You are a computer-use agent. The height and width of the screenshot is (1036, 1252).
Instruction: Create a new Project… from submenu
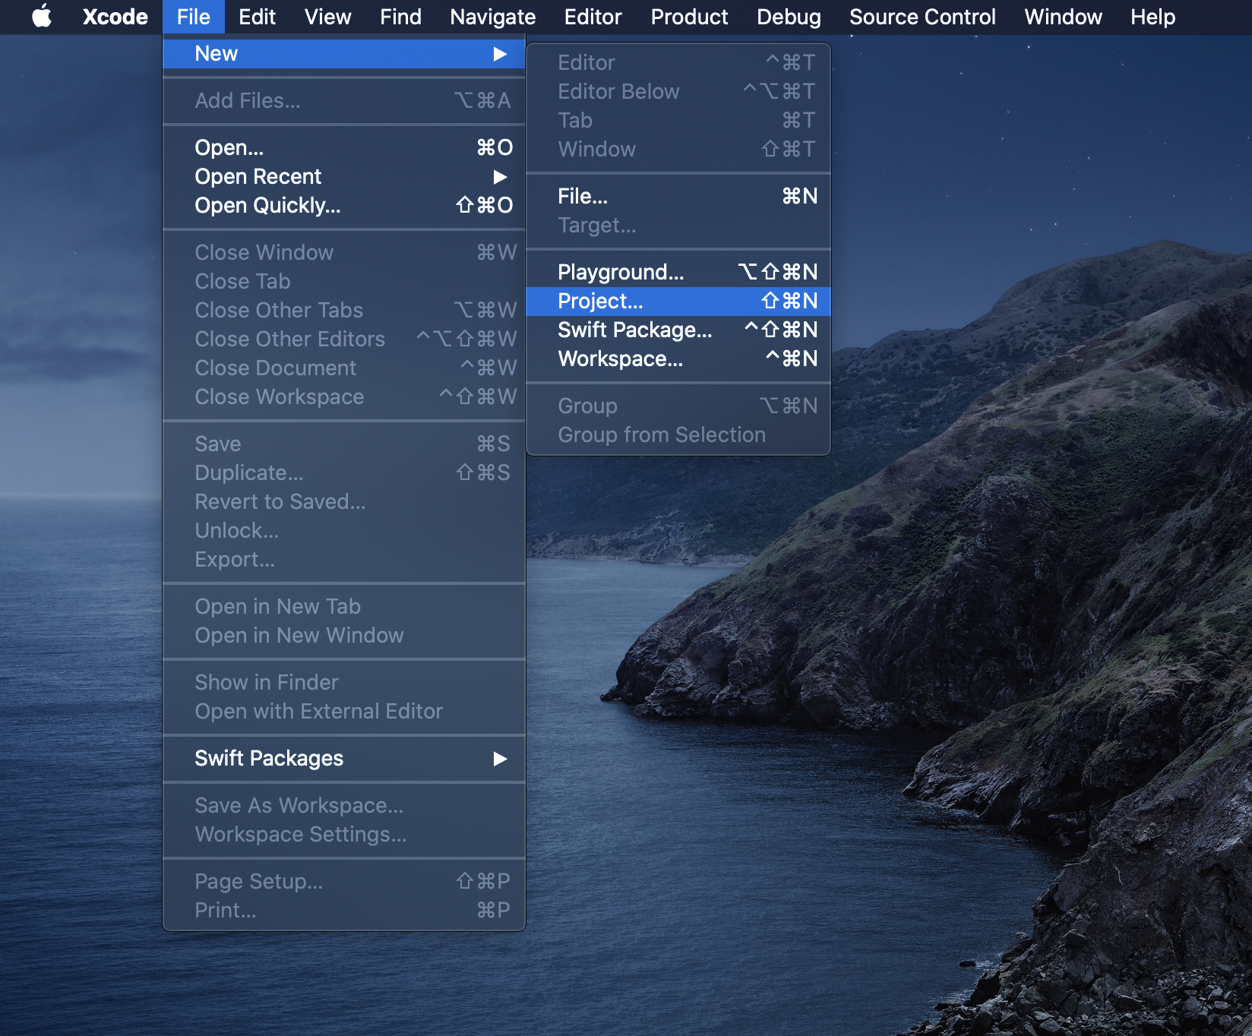[678, 302]
